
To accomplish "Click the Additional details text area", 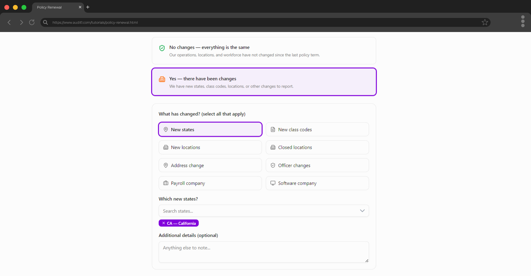I will (264, 252).
